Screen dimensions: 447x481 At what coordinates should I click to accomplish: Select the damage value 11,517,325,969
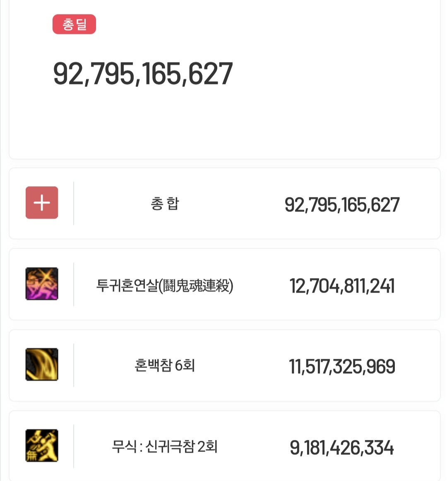click(342, 367)
